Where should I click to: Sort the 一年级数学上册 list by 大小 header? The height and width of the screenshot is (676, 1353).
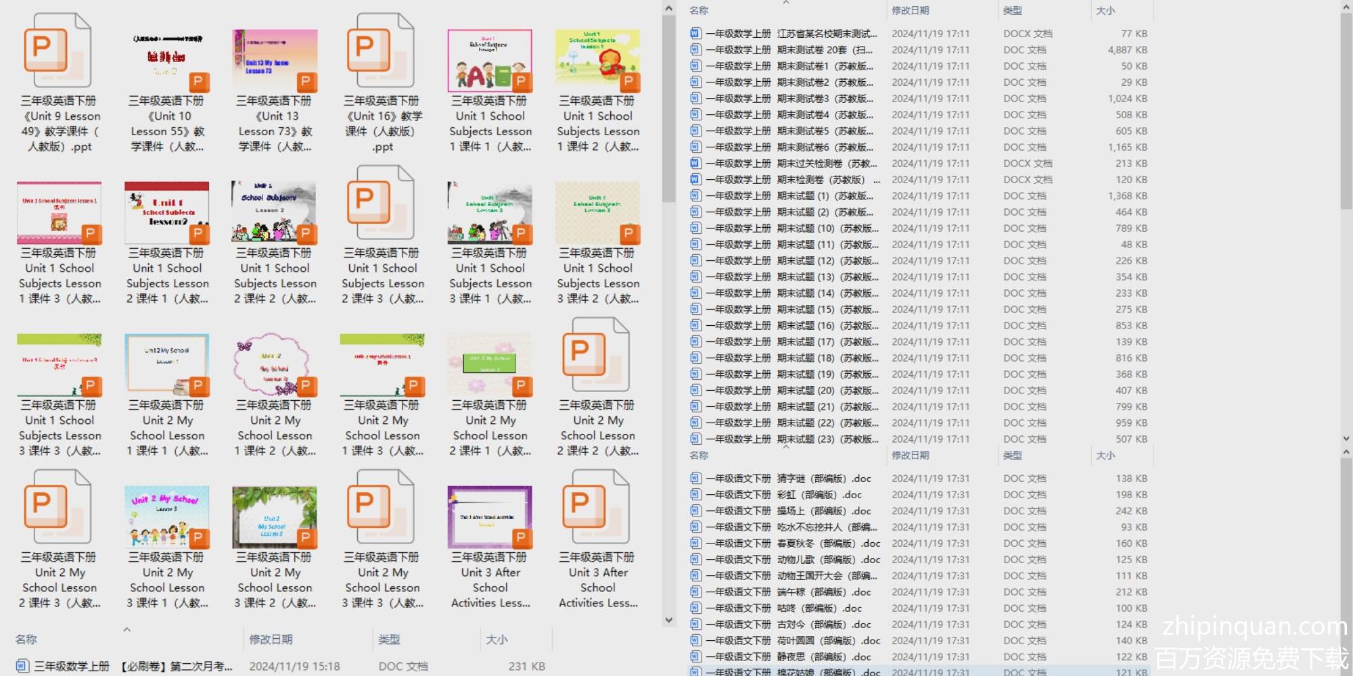tap(1105, 10)
